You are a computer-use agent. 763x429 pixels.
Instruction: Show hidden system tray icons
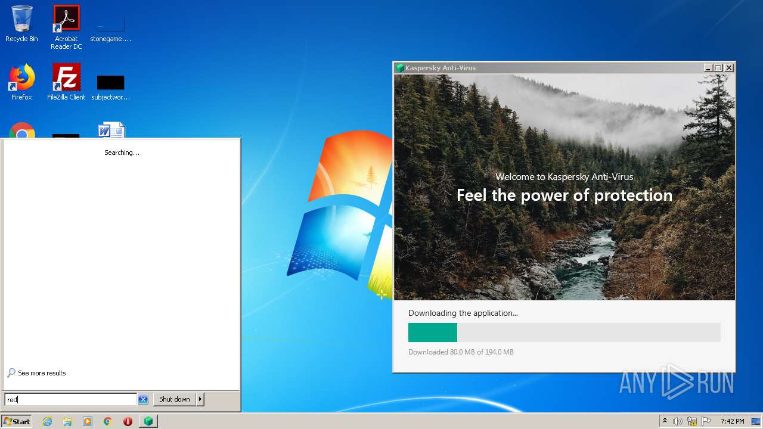click(665, 421)
